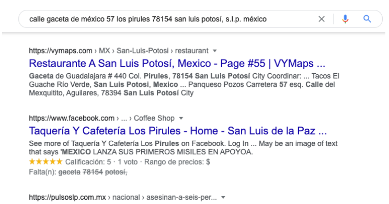The image size is (389, 204).
Task: Click 'Rango de precios: $' text
Action: [x=177, y=162]
